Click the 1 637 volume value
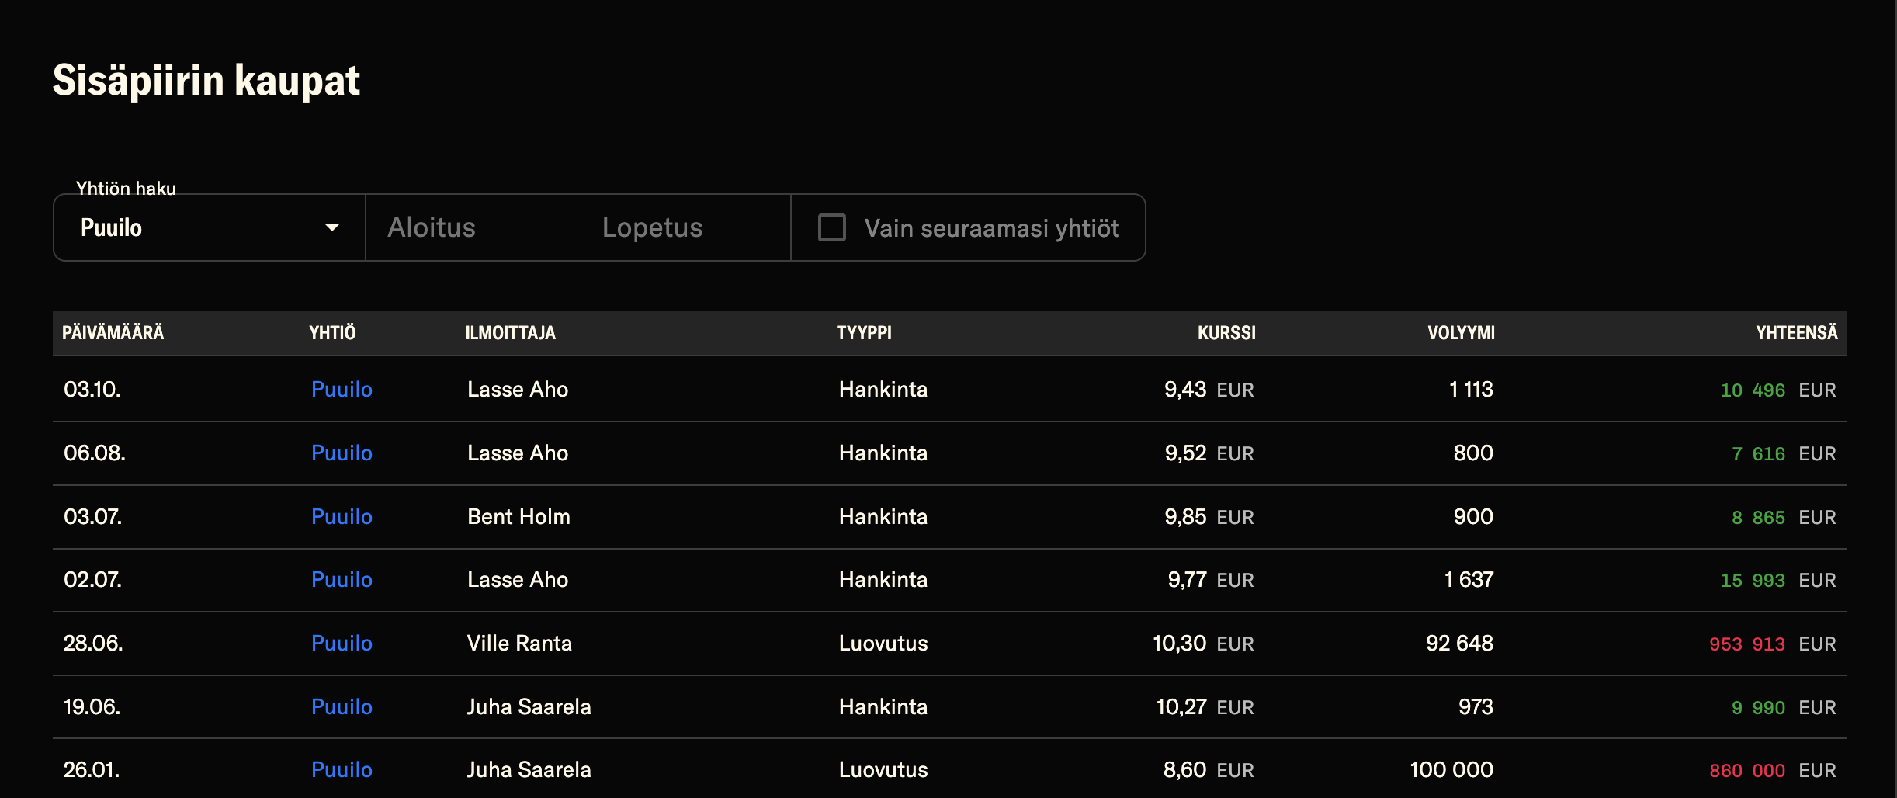The image size is (1897, 798). tap(1469, 580)
